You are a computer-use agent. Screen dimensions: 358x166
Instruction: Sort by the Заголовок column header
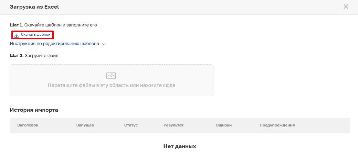(x=28, y=125)
